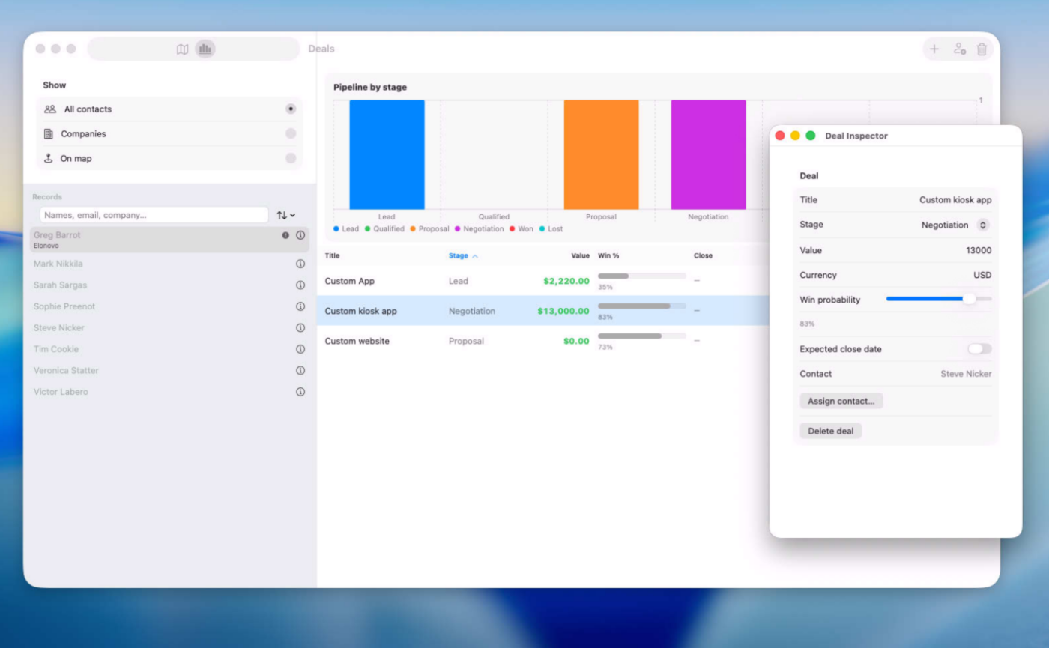Select the All contacts radio option
This screenshot has height=648, width=1049.
pos(291,109)
